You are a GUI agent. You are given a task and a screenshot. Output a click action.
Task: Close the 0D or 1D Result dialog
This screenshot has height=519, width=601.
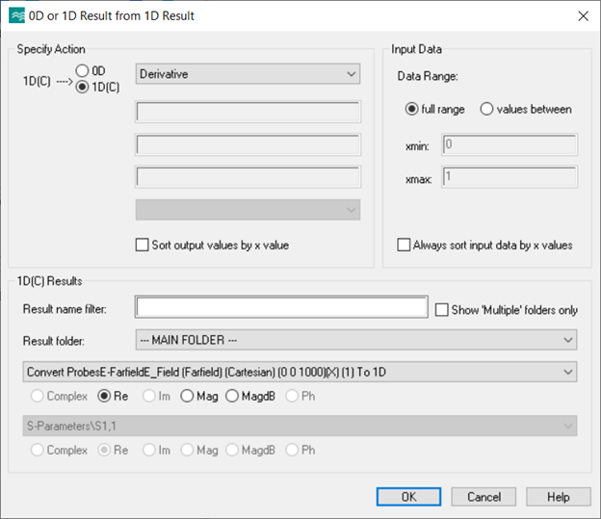click(x=582, y=15)
